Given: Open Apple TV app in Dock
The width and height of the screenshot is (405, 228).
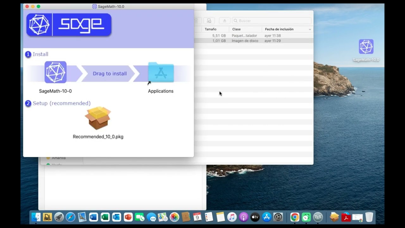Looking at the screenshot, I should click(255, 217).
